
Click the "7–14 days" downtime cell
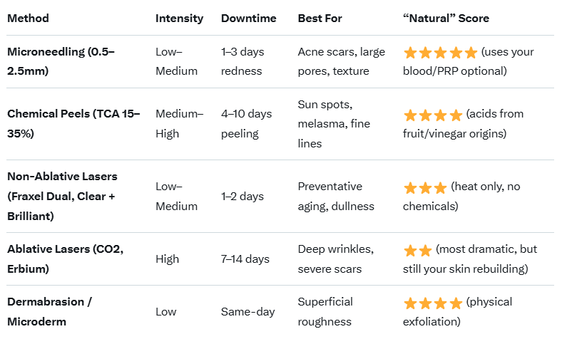[x=245, y=259]
